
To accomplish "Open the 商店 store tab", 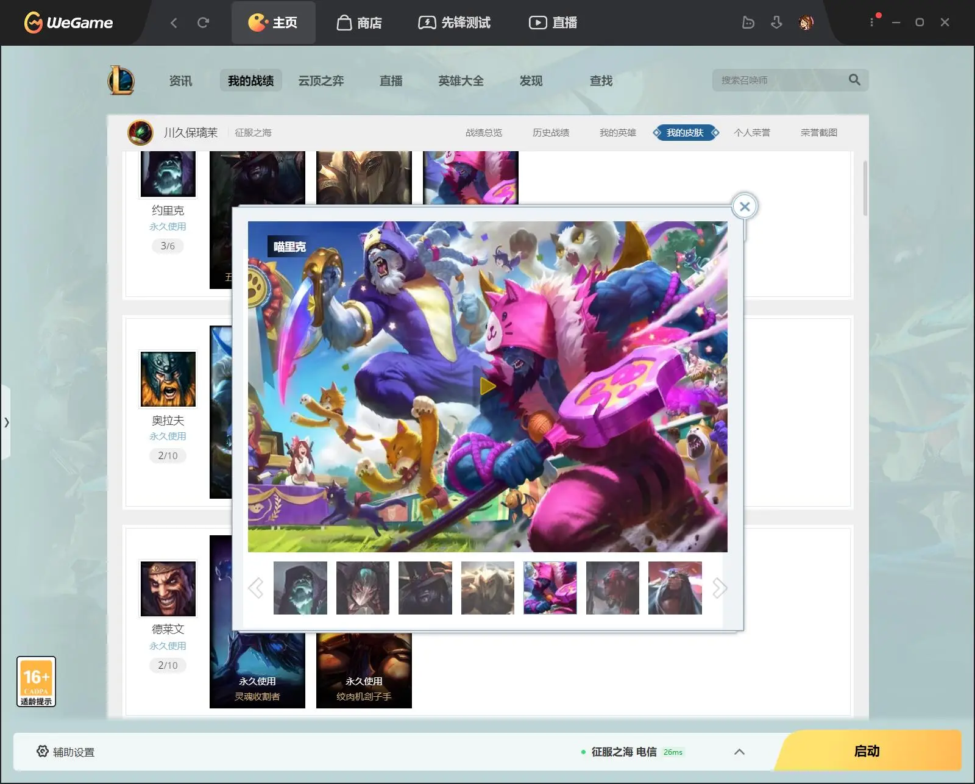I will pyautogui.click(x=360, y=23).
